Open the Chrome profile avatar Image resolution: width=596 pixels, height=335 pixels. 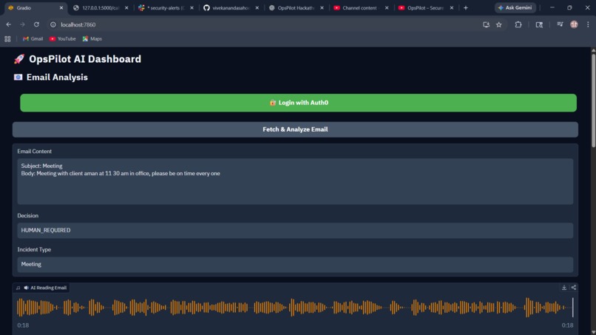574,24
